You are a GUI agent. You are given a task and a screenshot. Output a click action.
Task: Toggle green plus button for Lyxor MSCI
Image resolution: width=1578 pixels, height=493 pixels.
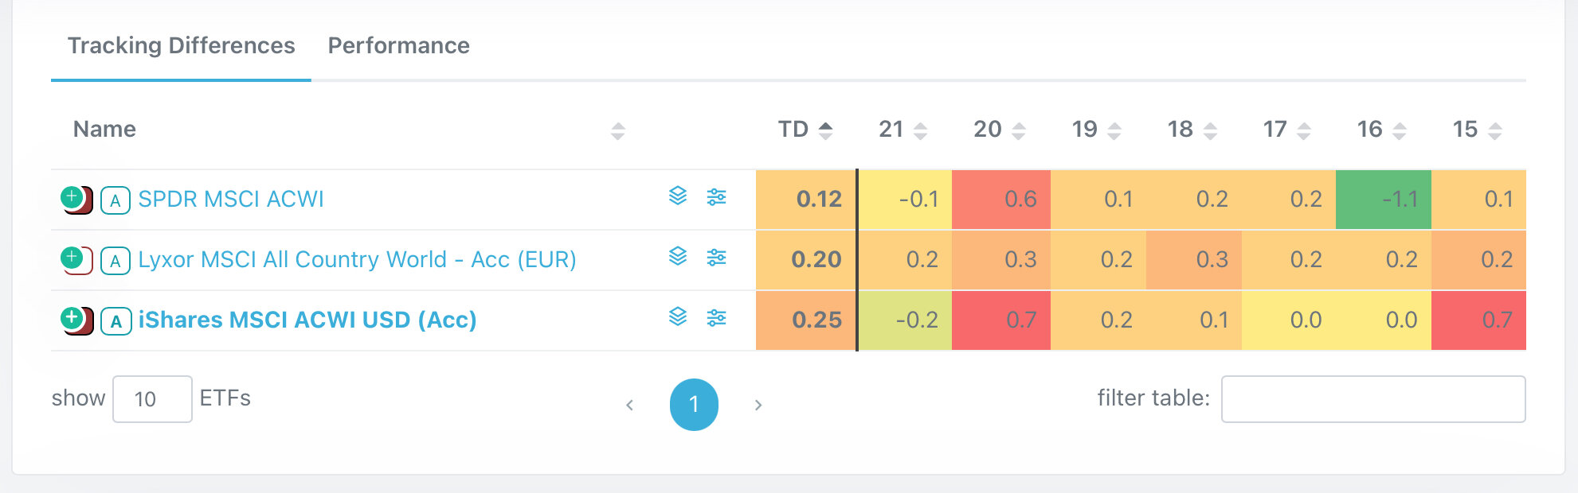pyautogui.click(x=72, y=257)
